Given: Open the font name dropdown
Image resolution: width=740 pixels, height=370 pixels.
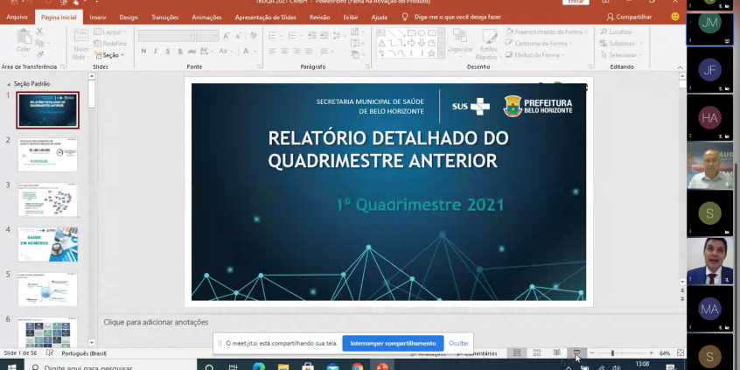Looking at the screenshot, I should [x=192, y=36].
